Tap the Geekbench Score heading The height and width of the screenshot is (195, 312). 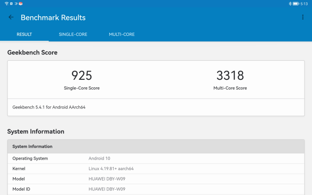[32, 52]
